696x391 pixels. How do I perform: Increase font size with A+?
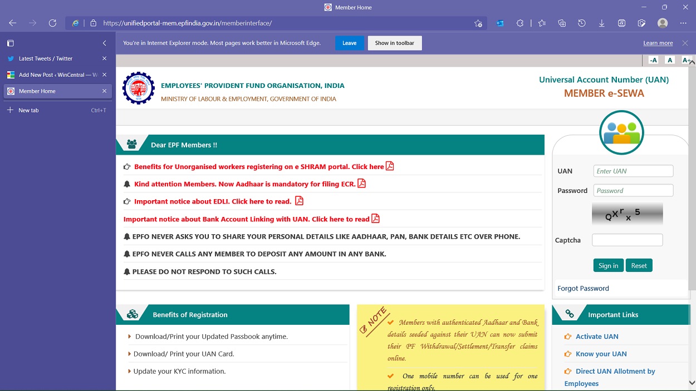(687, 60)
